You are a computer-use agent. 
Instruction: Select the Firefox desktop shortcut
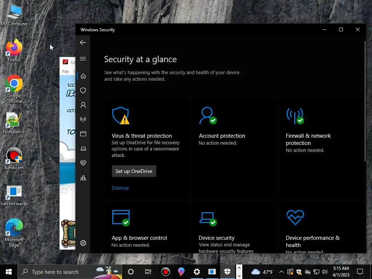coord(14,50)
